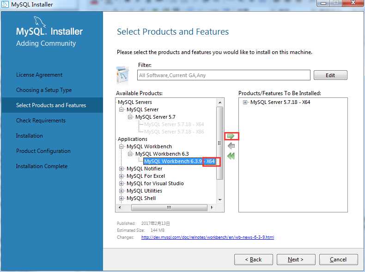This screenshot has height=272, width=365.
Task: Go to the Installation step
Action: click(x=29, y=136)
